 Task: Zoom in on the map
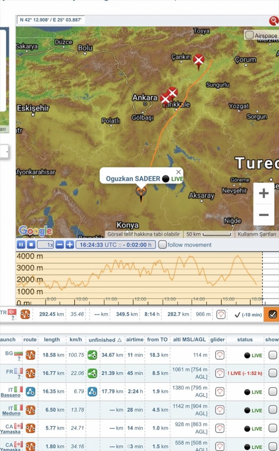point(264,193)
